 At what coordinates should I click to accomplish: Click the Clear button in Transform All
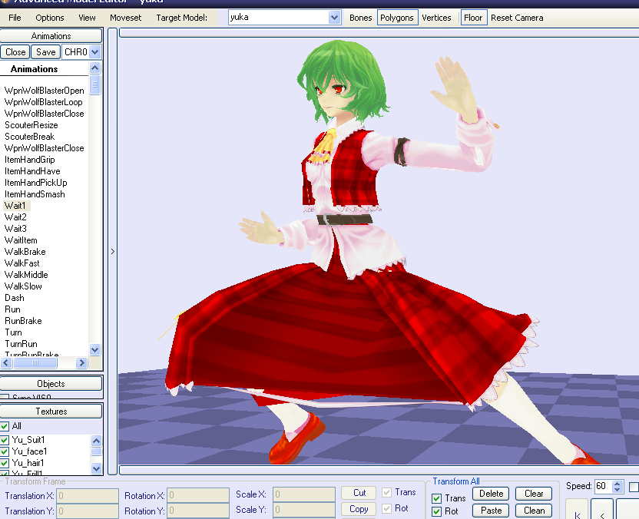[534, 494]
